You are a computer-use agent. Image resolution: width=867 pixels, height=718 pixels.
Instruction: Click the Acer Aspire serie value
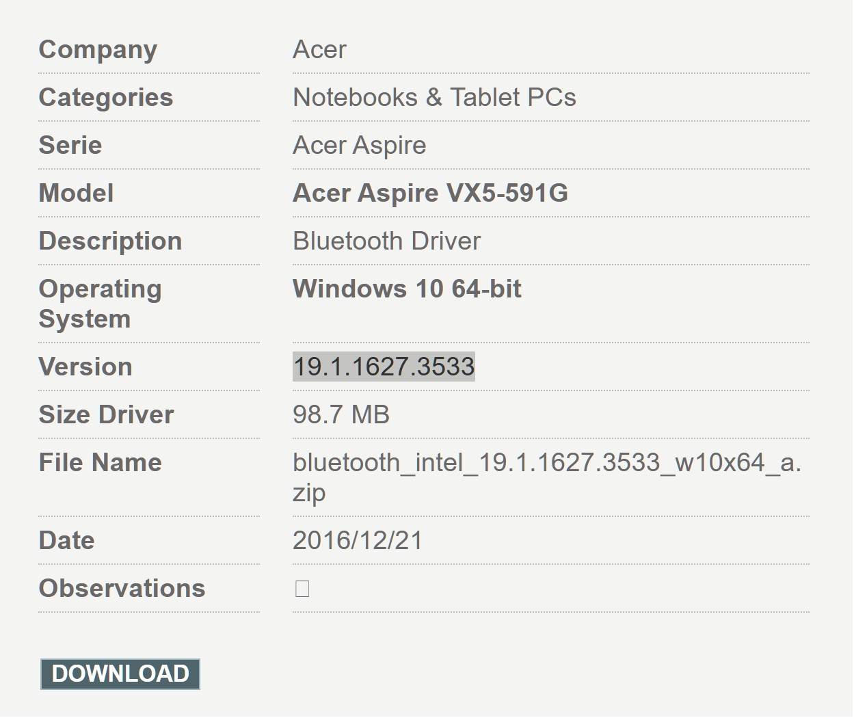pos(359,145)
